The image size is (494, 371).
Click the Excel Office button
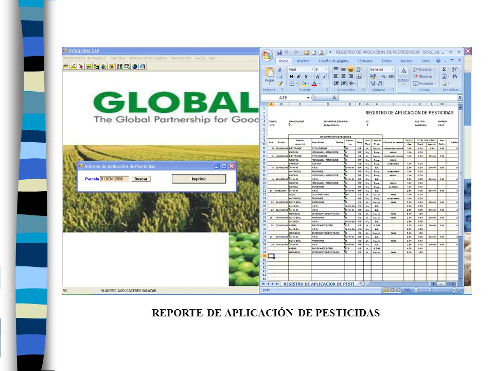(268, 55)
